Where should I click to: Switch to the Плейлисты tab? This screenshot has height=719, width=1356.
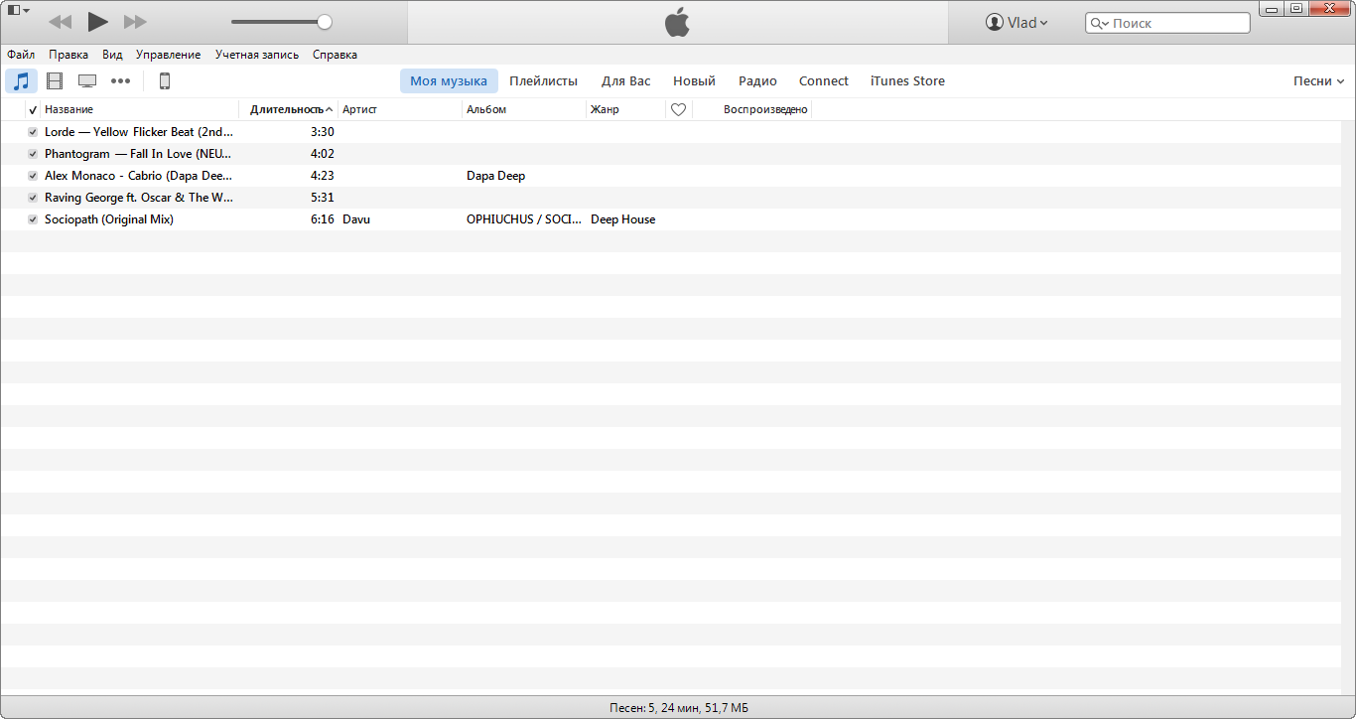coord(544,81)
